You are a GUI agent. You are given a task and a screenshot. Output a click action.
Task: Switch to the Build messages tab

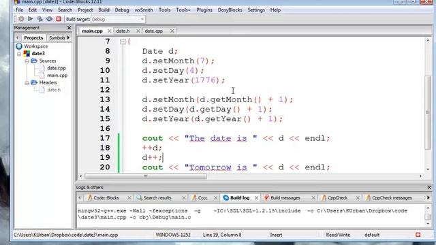coord(285,198)
